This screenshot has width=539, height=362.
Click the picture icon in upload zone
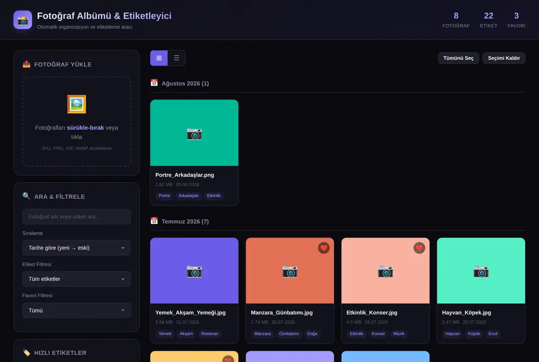point(76,104)
